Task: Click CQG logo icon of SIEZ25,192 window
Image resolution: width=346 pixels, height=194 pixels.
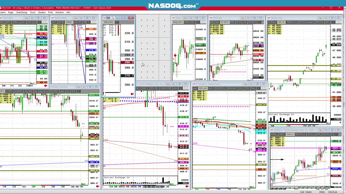Action: click(269, 18)
